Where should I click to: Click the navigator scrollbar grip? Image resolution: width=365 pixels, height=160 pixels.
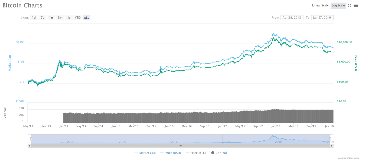coord(180,146)
